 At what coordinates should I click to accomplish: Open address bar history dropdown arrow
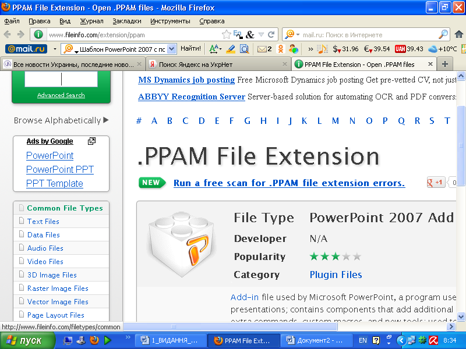pyautogui.click(x=261, y=35)
